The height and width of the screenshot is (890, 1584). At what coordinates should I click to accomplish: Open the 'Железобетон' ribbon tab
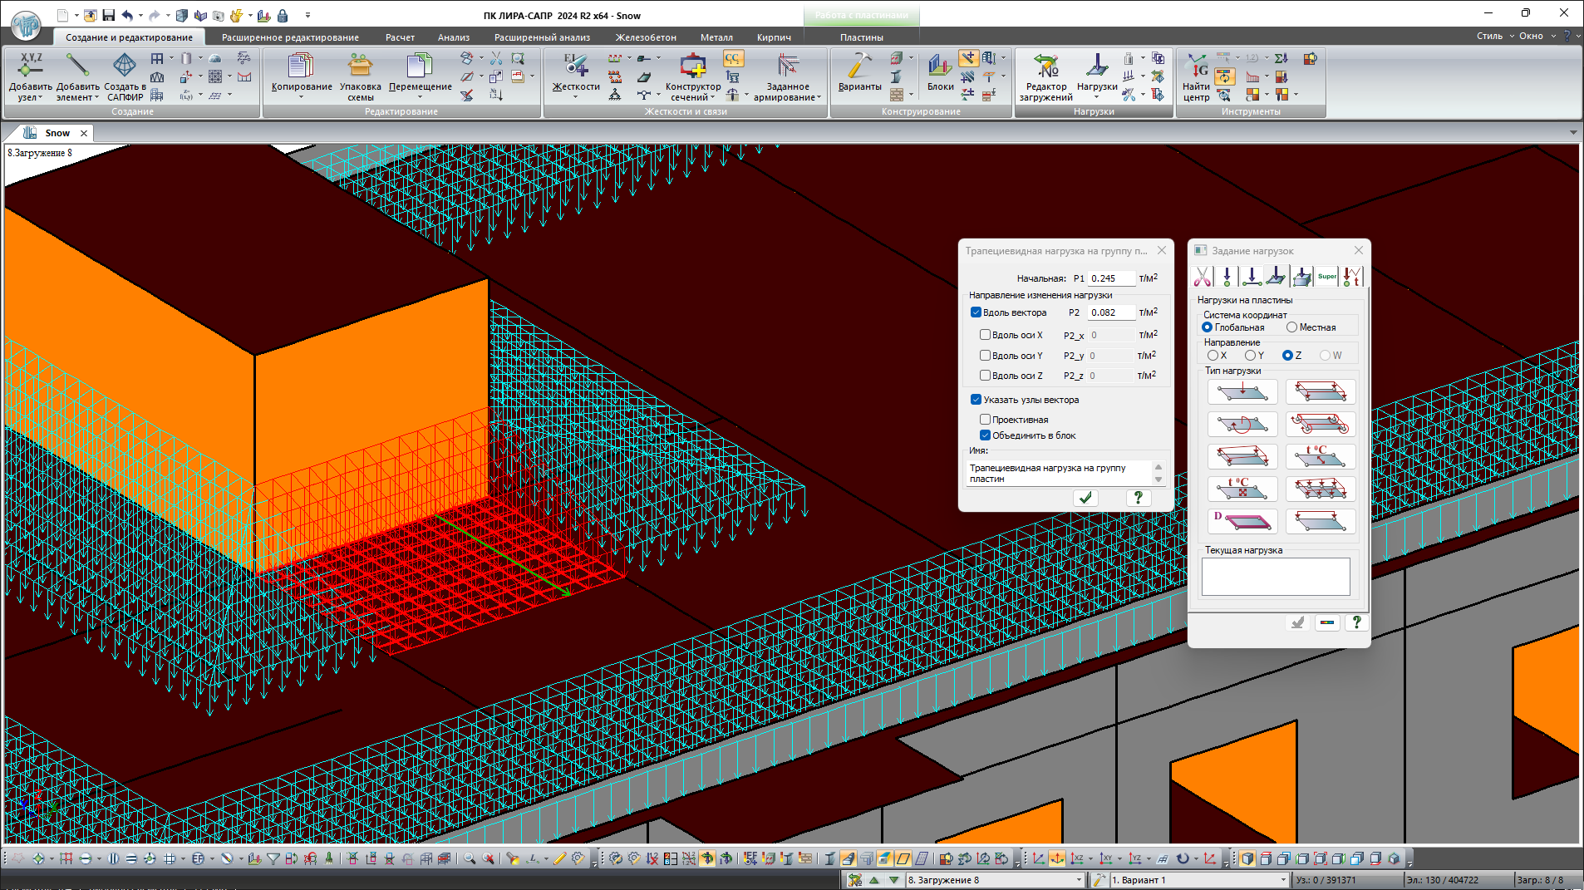tap(646, 37)
